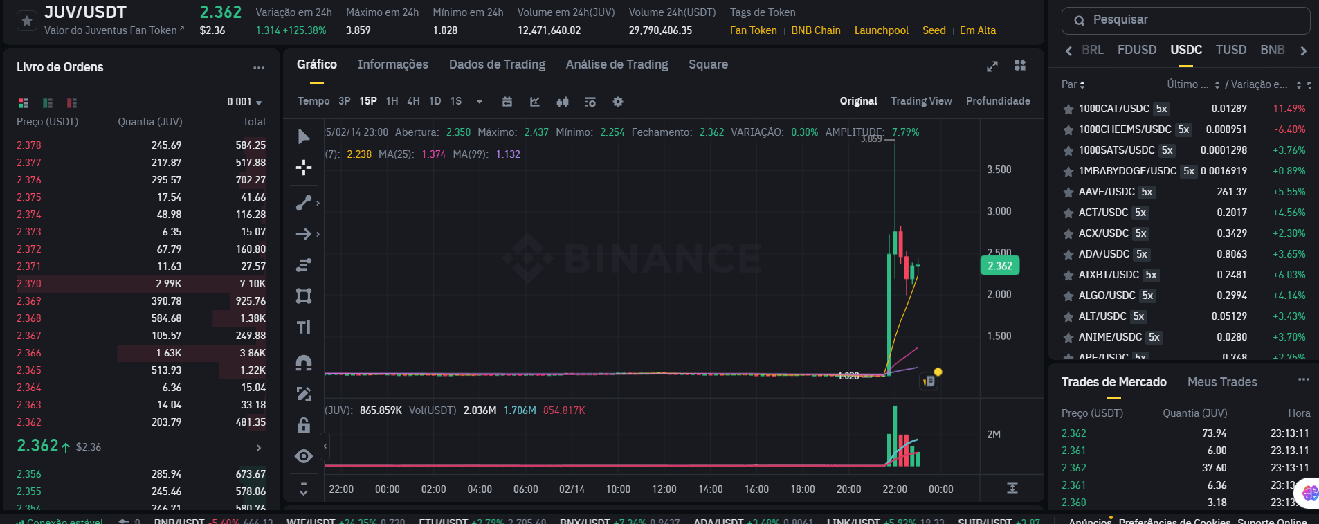The height and width of the screenshot is (524, 1319).
Task: Click the 2.370 sell order price row
Action: [x=141, y=284]
